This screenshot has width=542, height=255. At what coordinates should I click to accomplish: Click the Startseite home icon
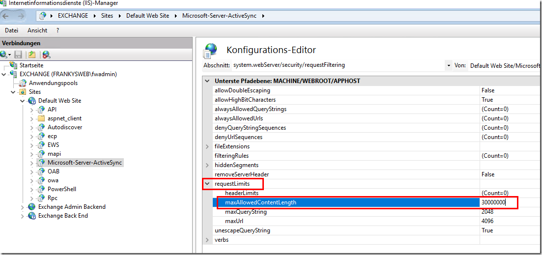click(x=14, y=65)
